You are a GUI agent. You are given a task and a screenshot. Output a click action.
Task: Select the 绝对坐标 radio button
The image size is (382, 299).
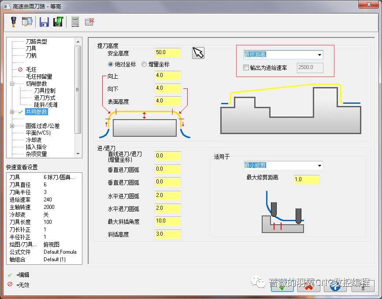coord(110,64)
